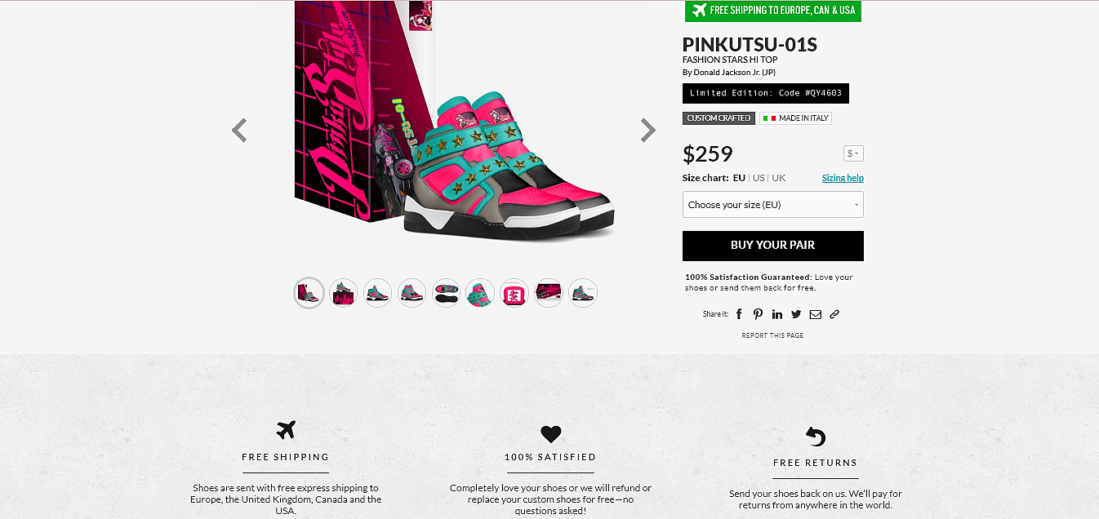Click the BUY YOUR PAIR button

point(772,246)
